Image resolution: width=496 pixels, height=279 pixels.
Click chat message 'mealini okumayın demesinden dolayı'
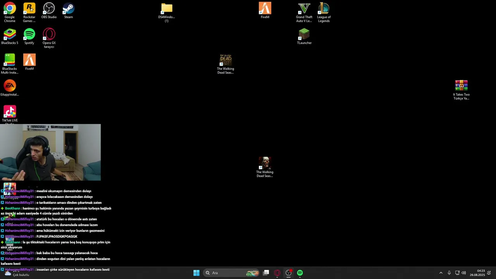pyautogui.click(x=64, y=191)
